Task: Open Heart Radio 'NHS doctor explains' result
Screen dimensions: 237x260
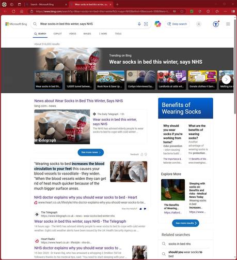Action: click(x=78, y=248)
